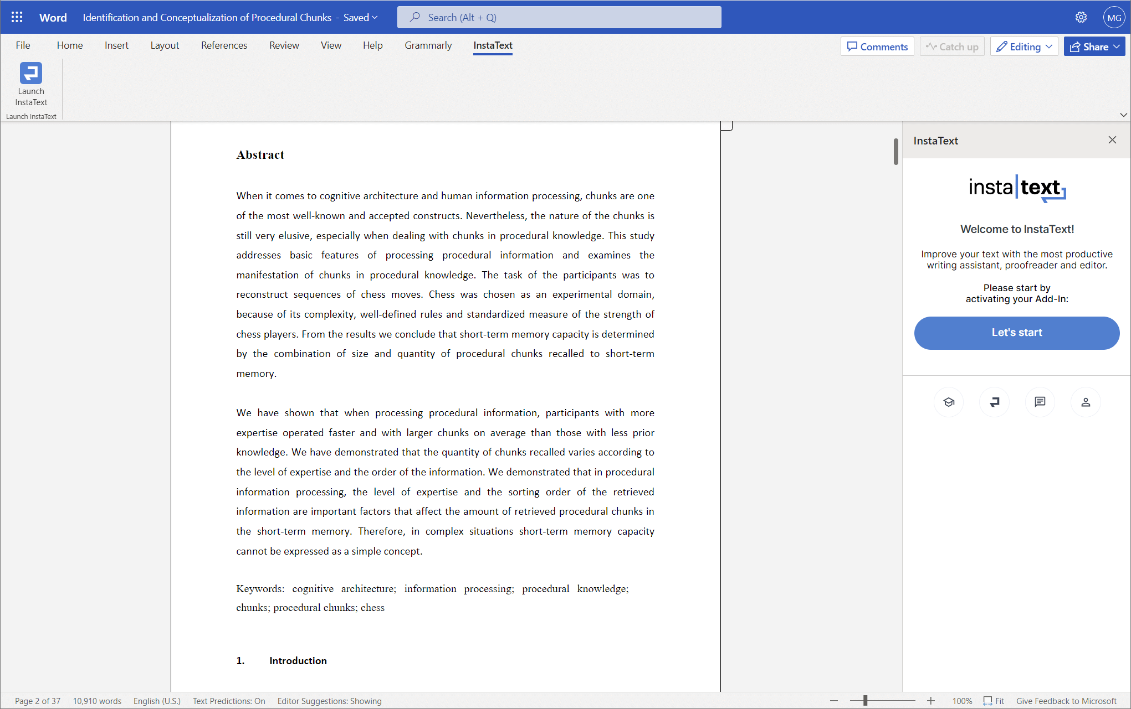Open the user account icon in the InstaText panel
This screenshot has width=1131, height=709.
coord(1086,402)
